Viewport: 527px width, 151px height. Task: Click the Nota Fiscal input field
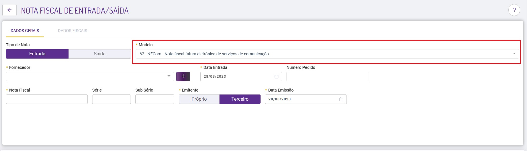point(47,99)
